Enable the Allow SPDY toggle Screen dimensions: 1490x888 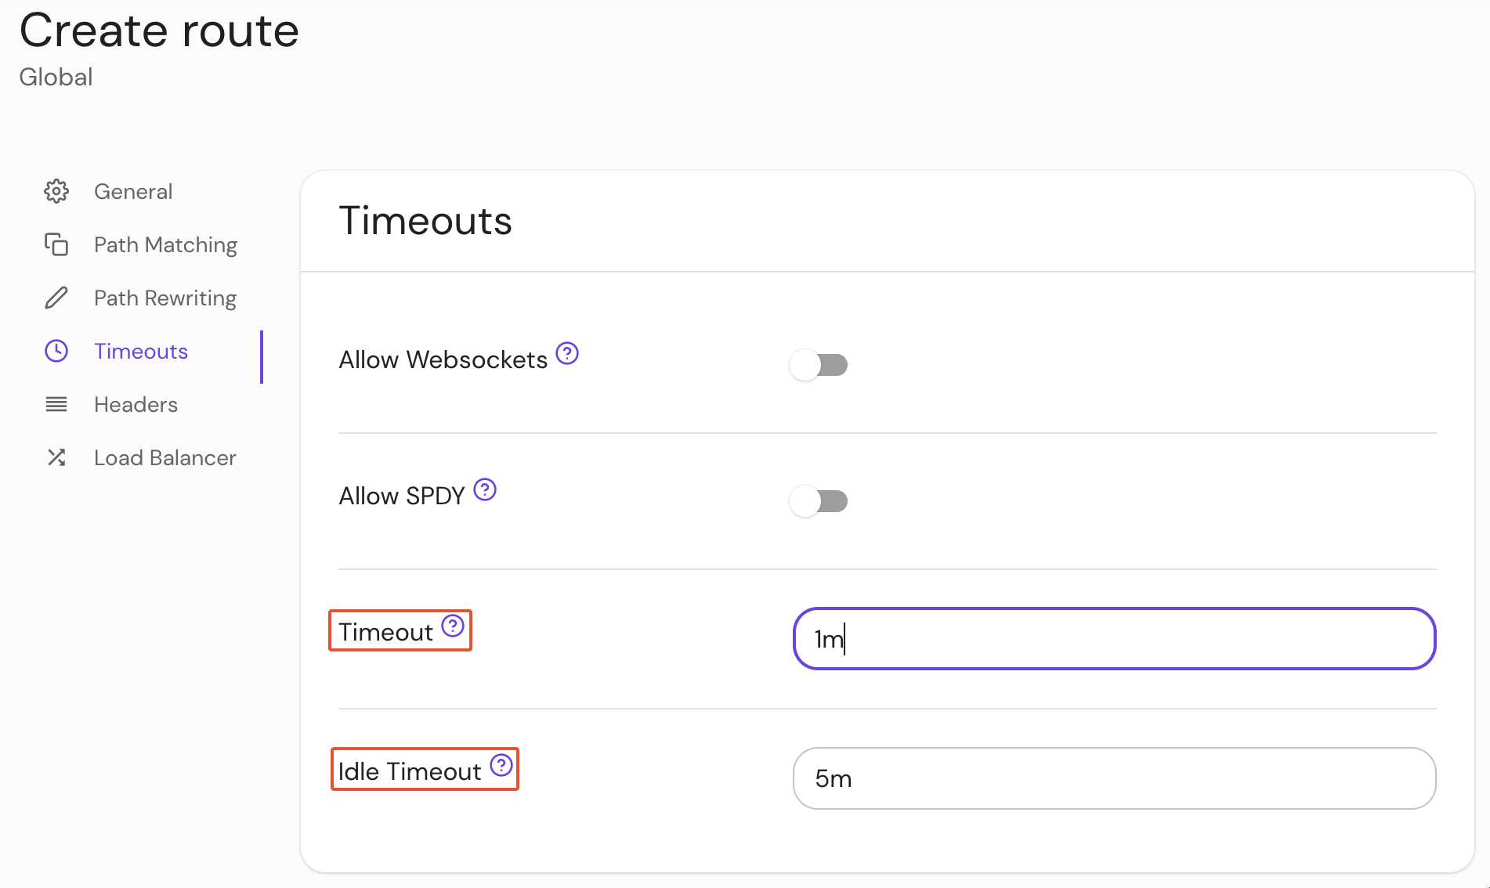pyautogui.click(x=819, y=501)
